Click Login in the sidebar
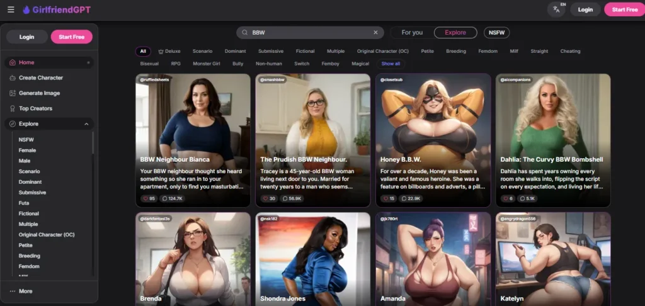 tap(26, 37)
